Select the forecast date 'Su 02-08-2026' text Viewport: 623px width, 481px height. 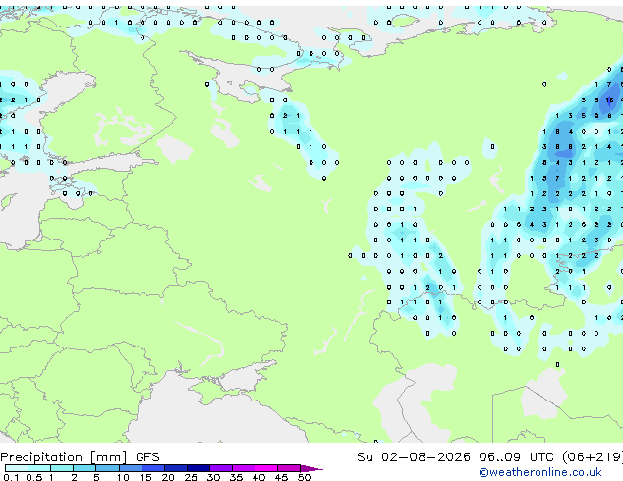(414, 457)
